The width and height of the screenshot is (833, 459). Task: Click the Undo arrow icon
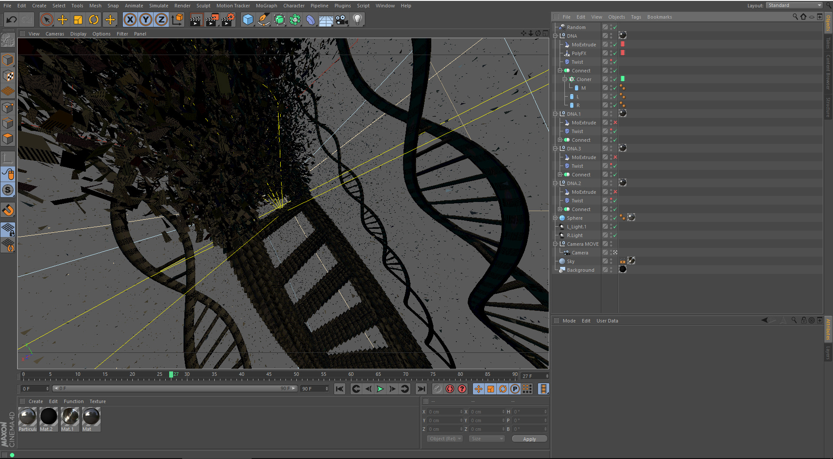tap(12, 20)
